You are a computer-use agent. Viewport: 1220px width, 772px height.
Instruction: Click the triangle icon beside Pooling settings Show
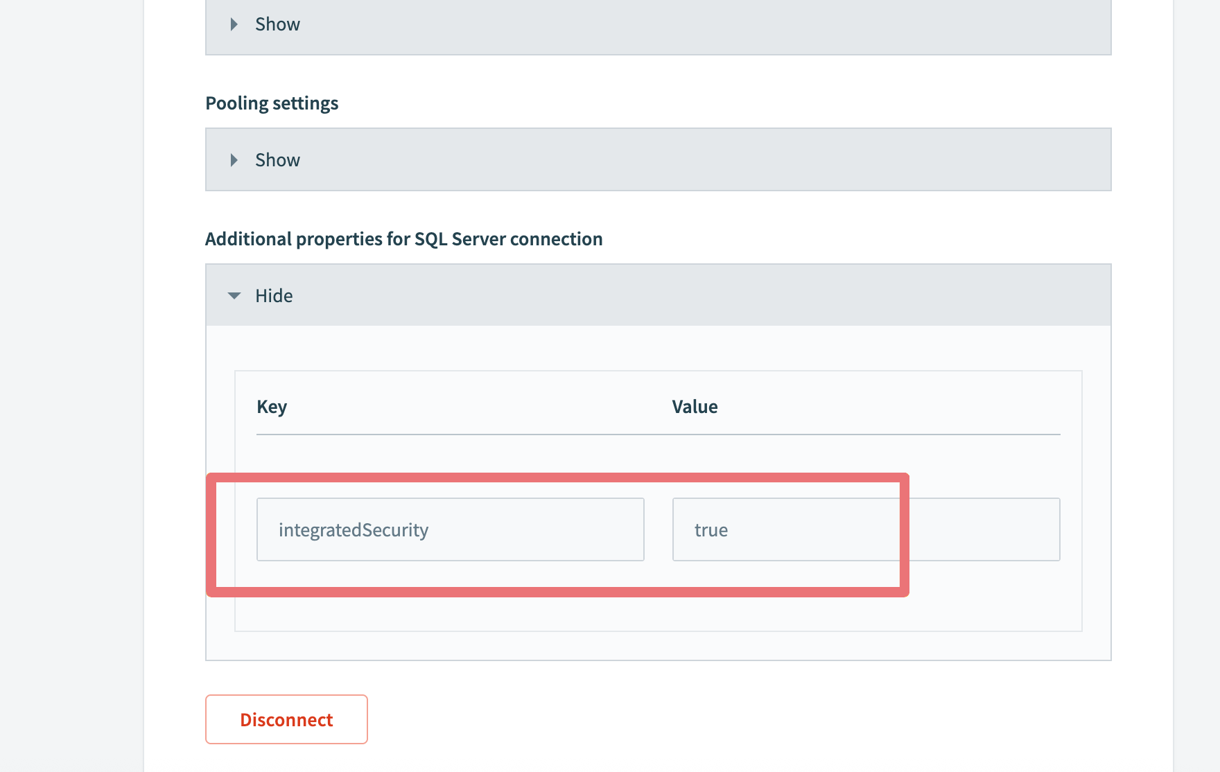(x=234, y=160)
